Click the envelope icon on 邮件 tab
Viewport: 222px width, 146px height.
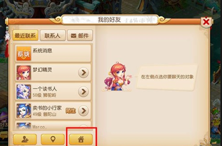click(73, 36)
